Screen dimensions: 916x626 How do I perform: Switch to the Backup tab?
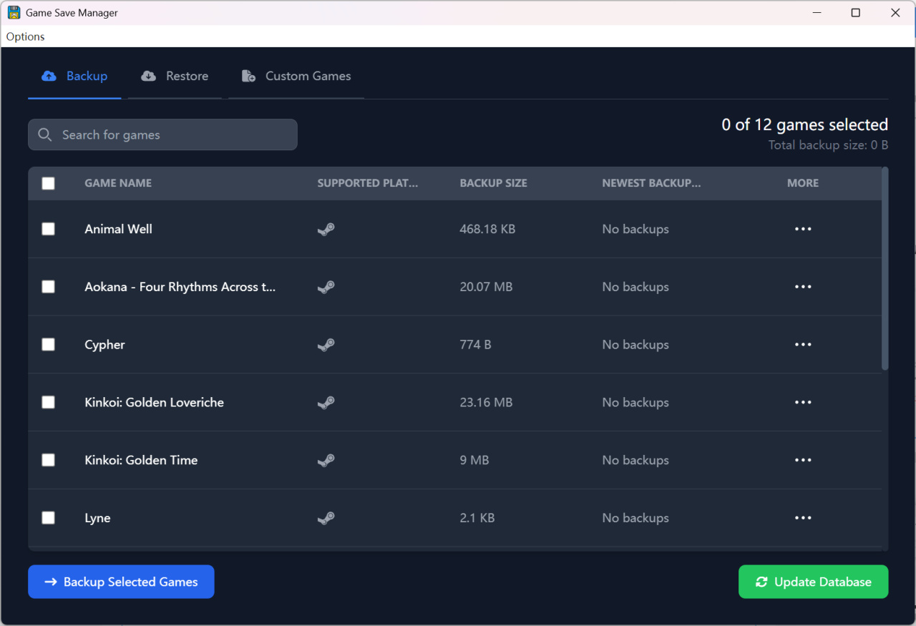pyautogui.click(x=74, y=76)
